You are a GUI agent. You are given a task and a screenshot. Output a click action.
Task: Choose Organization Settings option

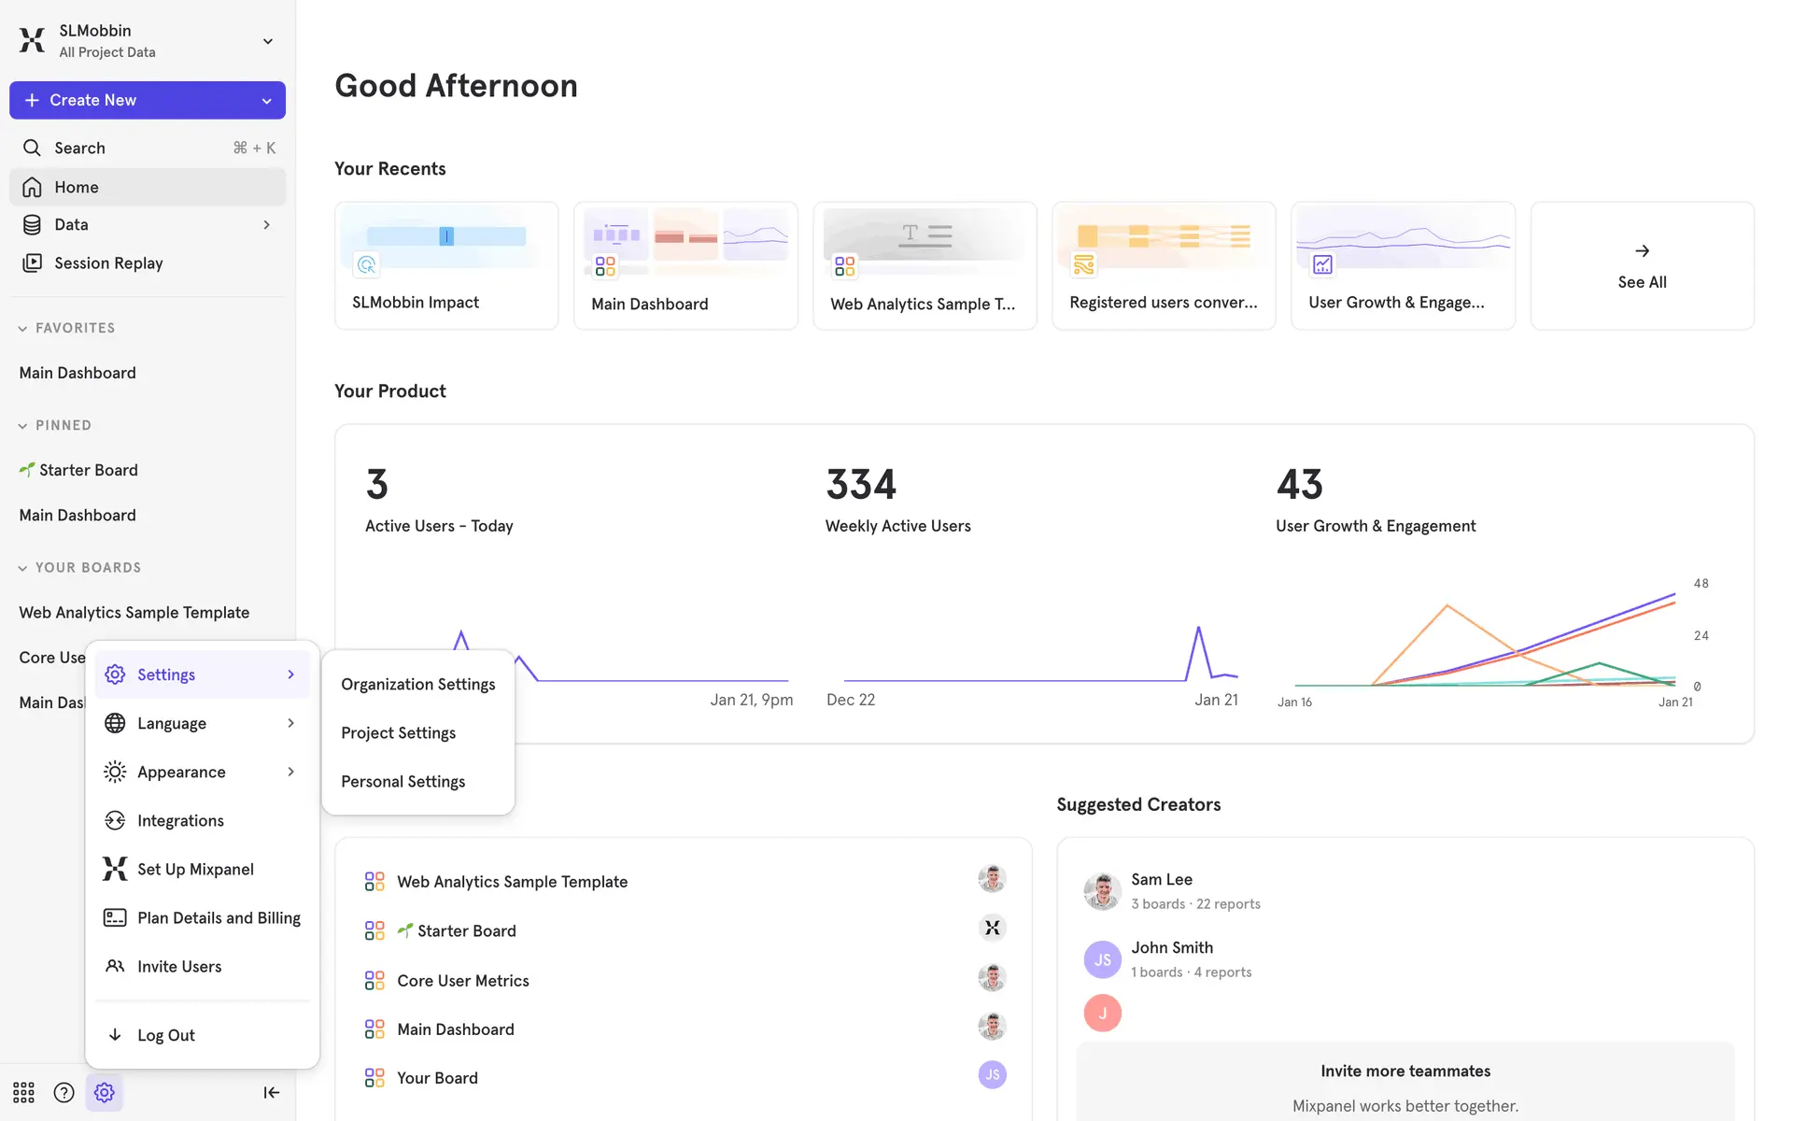[x=417, y=685]
